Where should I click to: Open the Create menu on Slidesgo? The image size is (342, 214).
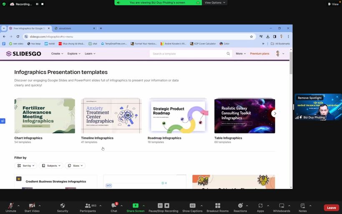pos(57,54)
